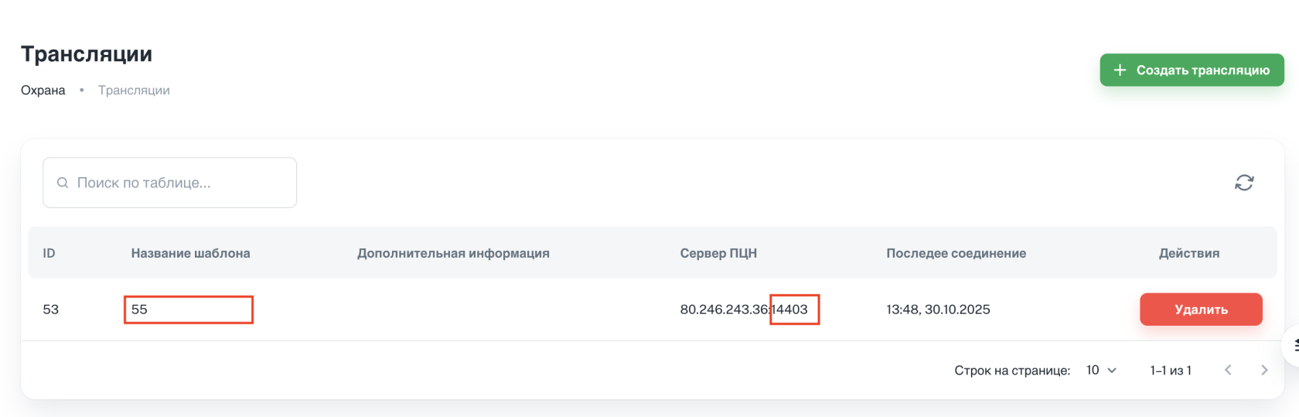Click the magnifier icon in the search box
This screenshot has height=417, width=1299.
[x=63, y=183]
